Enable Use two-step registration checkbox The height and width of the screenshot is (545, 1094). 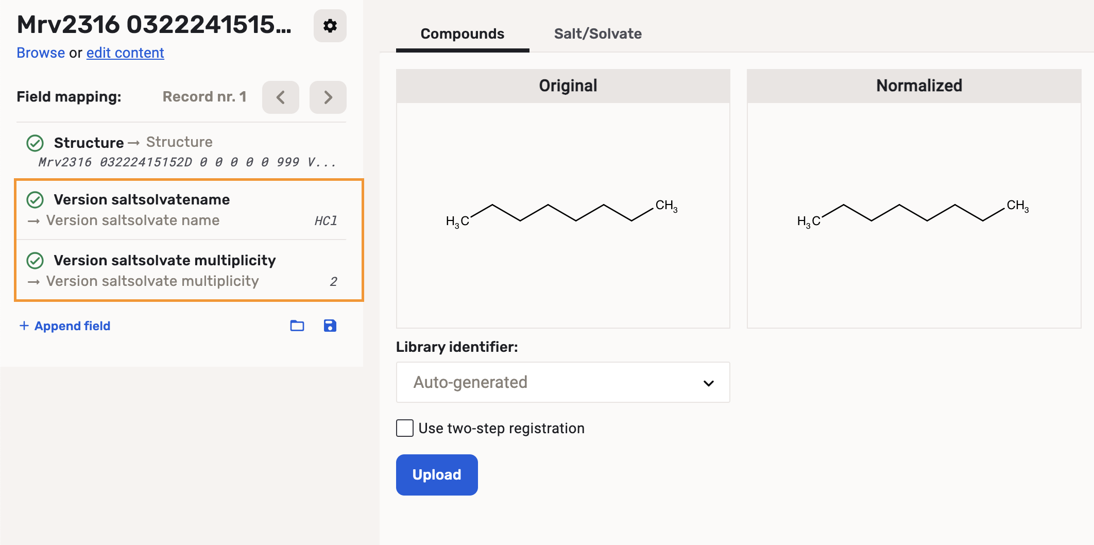pos(405,428)
